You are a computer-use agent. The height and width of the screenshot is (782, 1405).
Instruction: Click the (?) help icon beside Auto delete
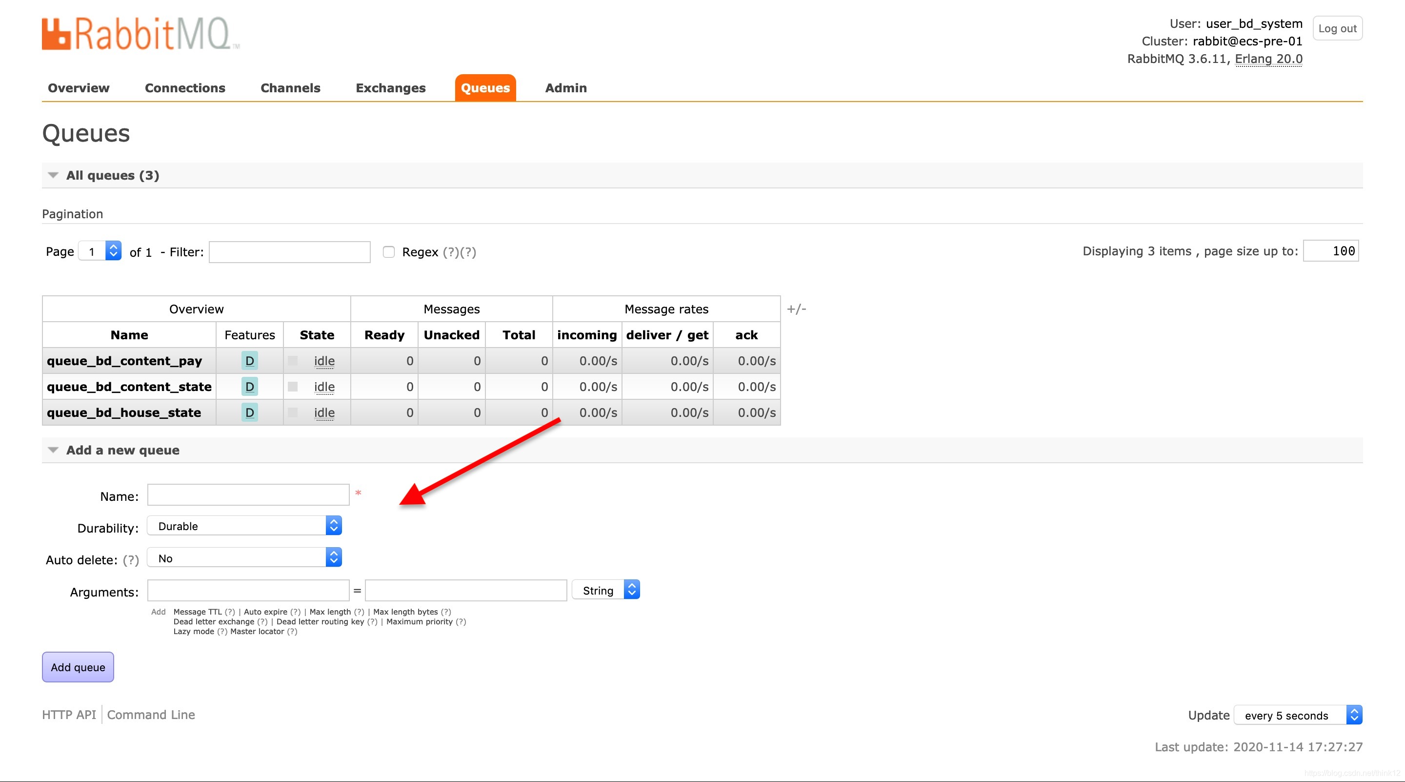point(131,560)
